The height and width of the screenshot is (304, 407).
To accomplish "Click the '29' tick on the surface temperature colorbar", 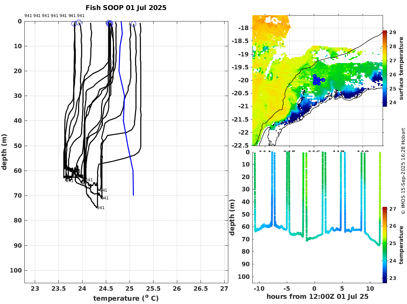I will tap(393, 32).
